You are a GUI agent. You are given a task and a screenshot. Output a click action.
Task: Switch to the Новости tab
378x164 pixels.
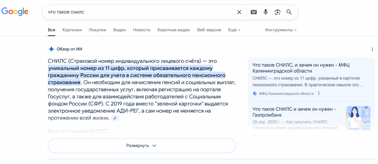[141, 30]
